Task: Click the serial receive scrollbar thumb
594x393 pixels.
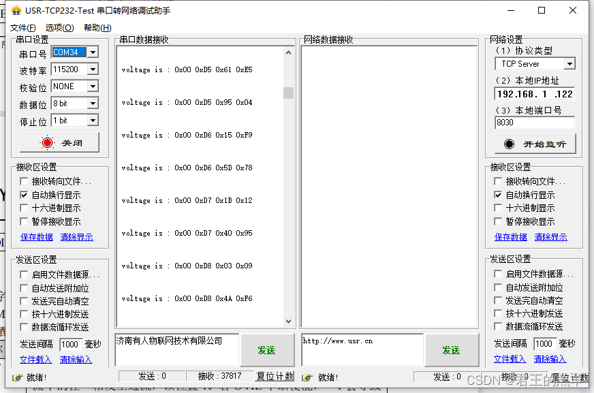Action: coord(288,93)
